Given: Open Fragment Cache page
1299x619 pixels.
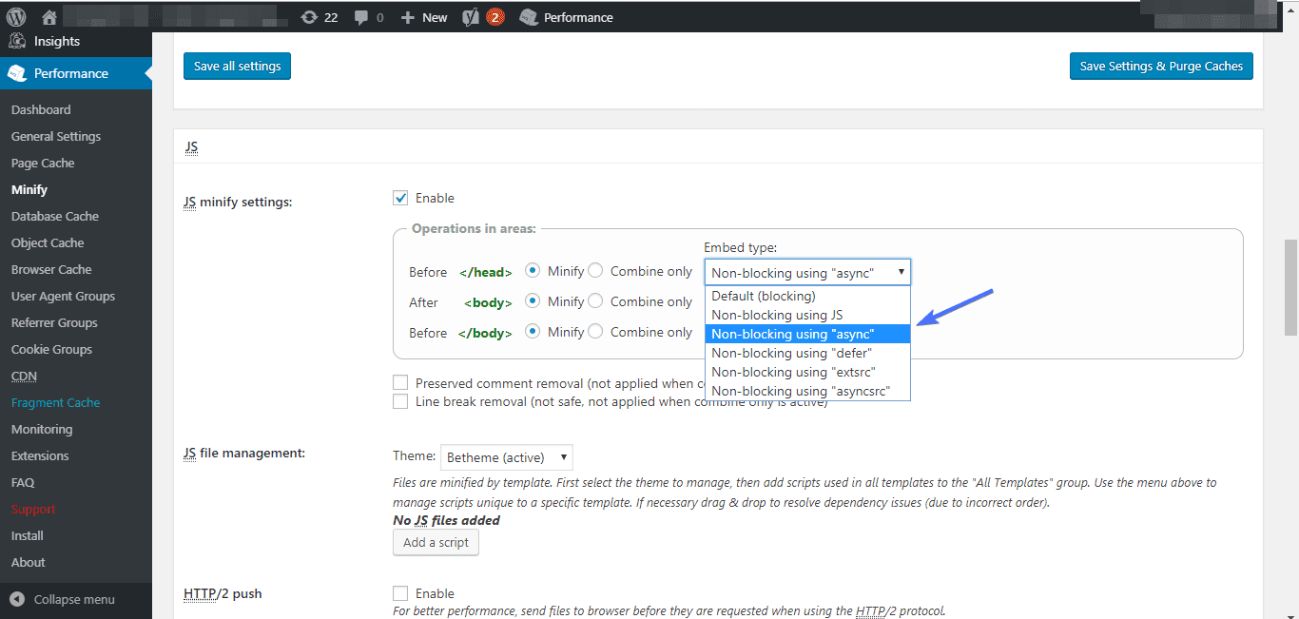Looking at the screenshot, I should click(x=55, y=402).
